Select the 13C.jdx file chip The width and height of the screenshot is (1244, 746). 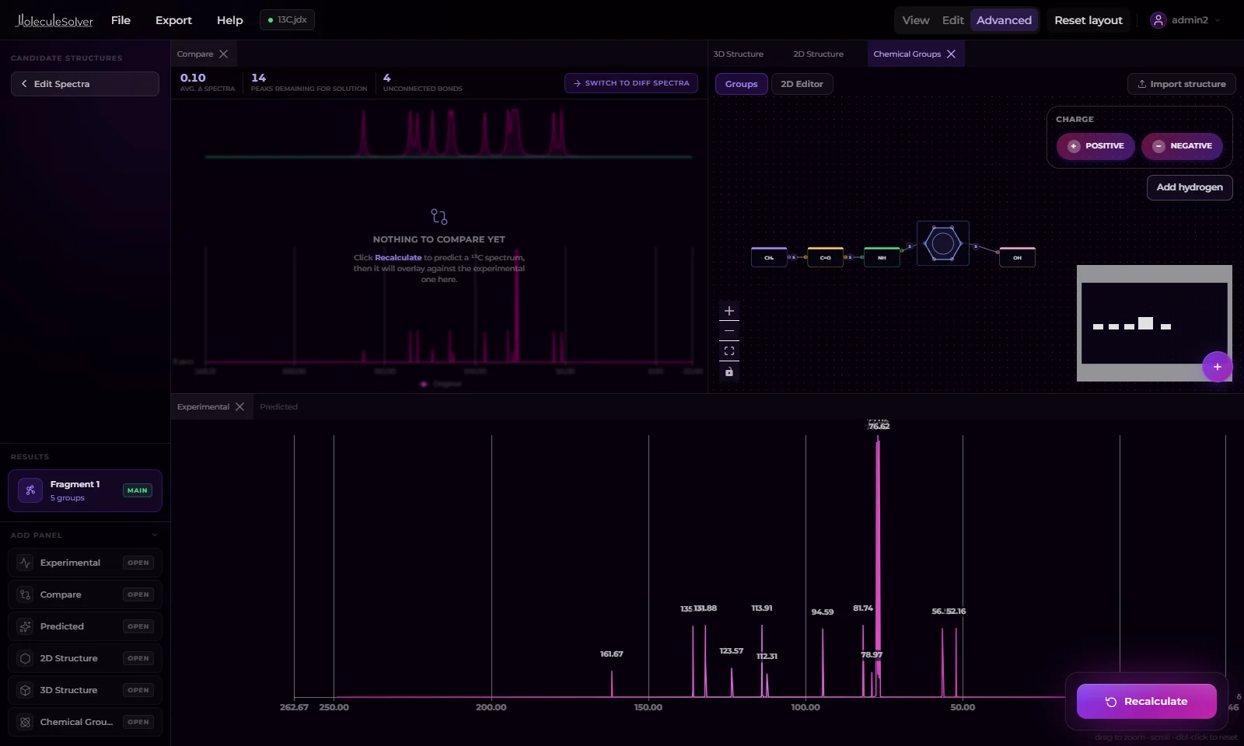(287, 20)
